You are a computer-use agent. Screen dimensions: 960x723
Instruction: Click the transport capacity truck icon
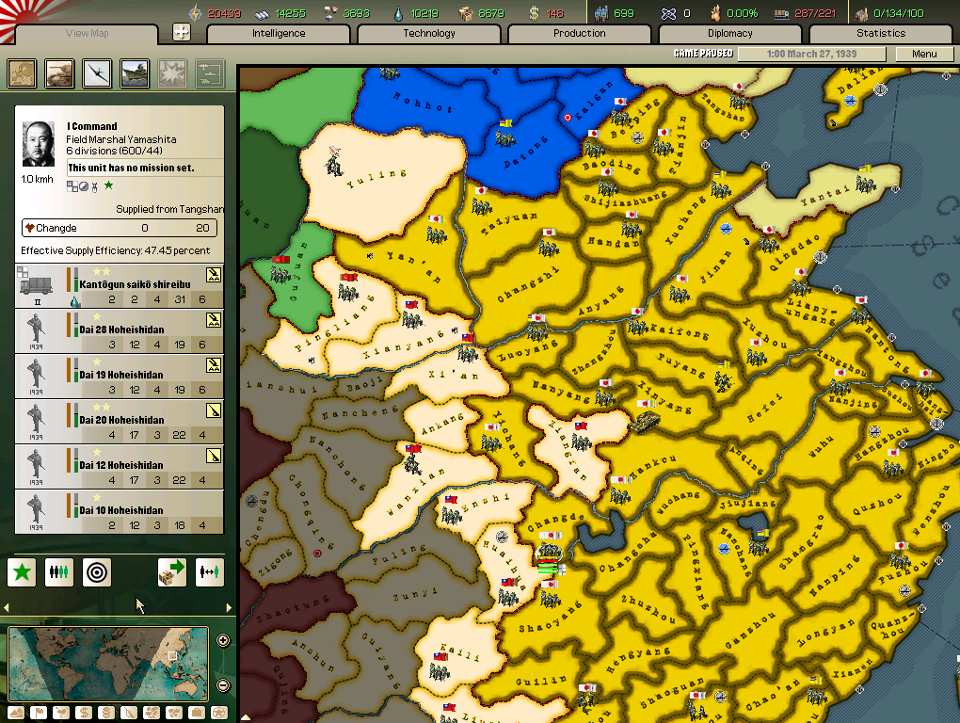pos(782,14)
